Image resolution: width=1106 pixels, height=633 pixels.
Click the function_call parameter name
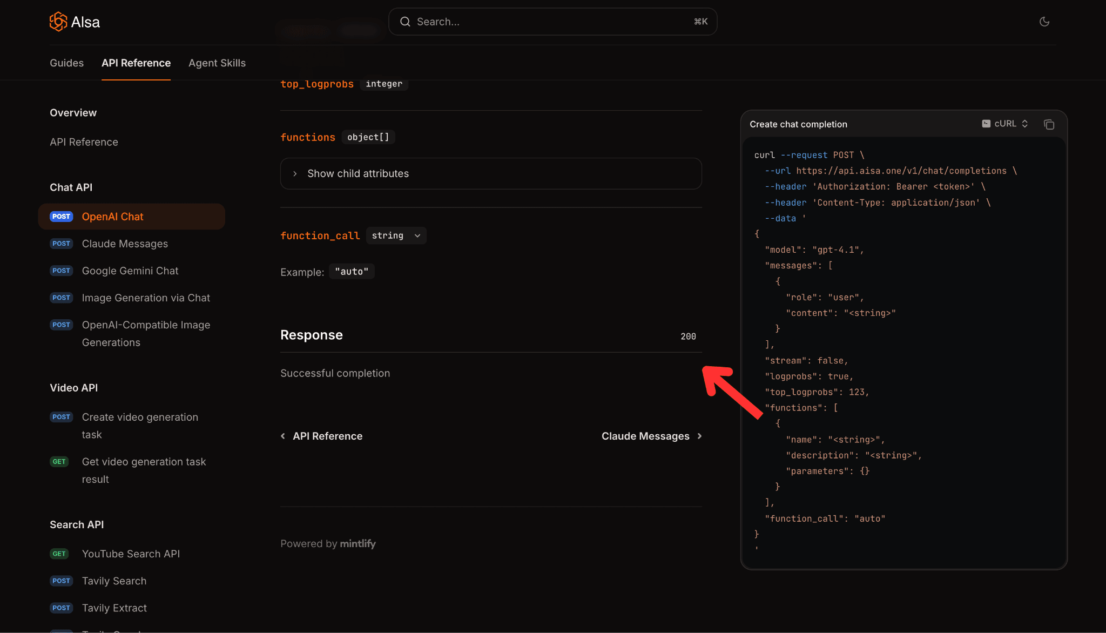(x=320, y=235)
